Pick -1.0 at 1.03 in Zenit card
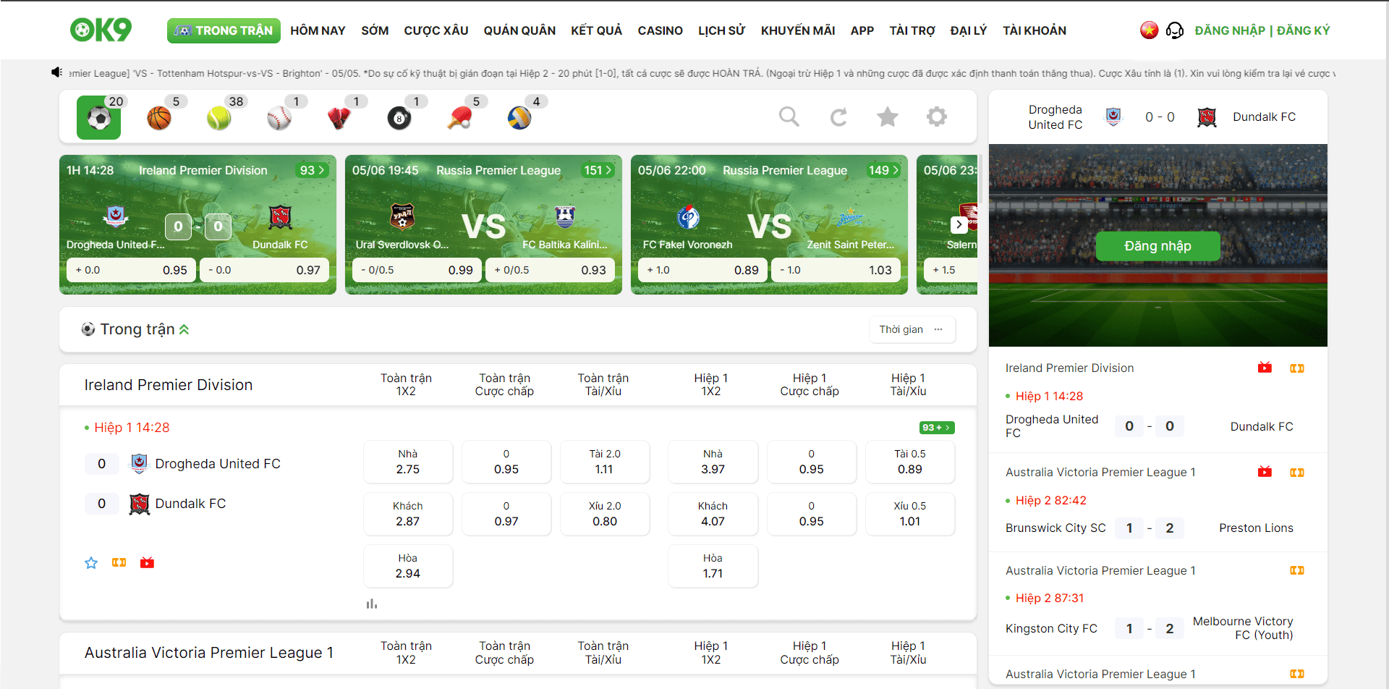 coord(836,270)
